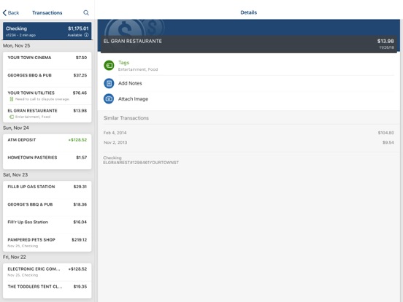Click the Add Notes icon
This screenshot has width=403, height=302.
click(109, 83)
